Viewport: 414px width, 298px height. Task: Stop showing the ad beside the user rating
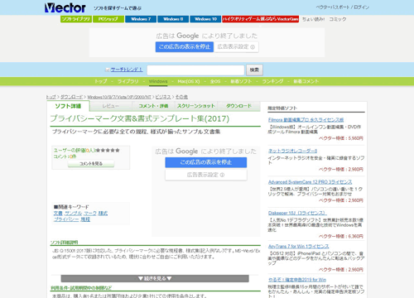point(206,162)
